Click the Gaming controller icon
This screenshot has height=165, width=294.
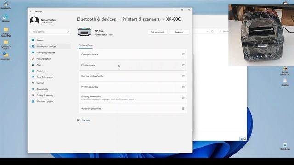click(x=33, y=83)
